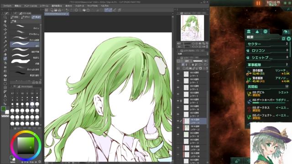Select transparent color checkered swatch
The image size is (292, 164).
click(x=5, y=116)
